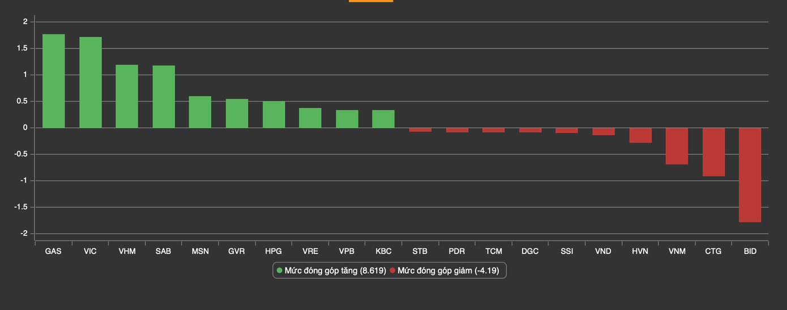This screenshot has height=310, width=787.
Task: Select the MSN green bar
Action: coord(200,112)
